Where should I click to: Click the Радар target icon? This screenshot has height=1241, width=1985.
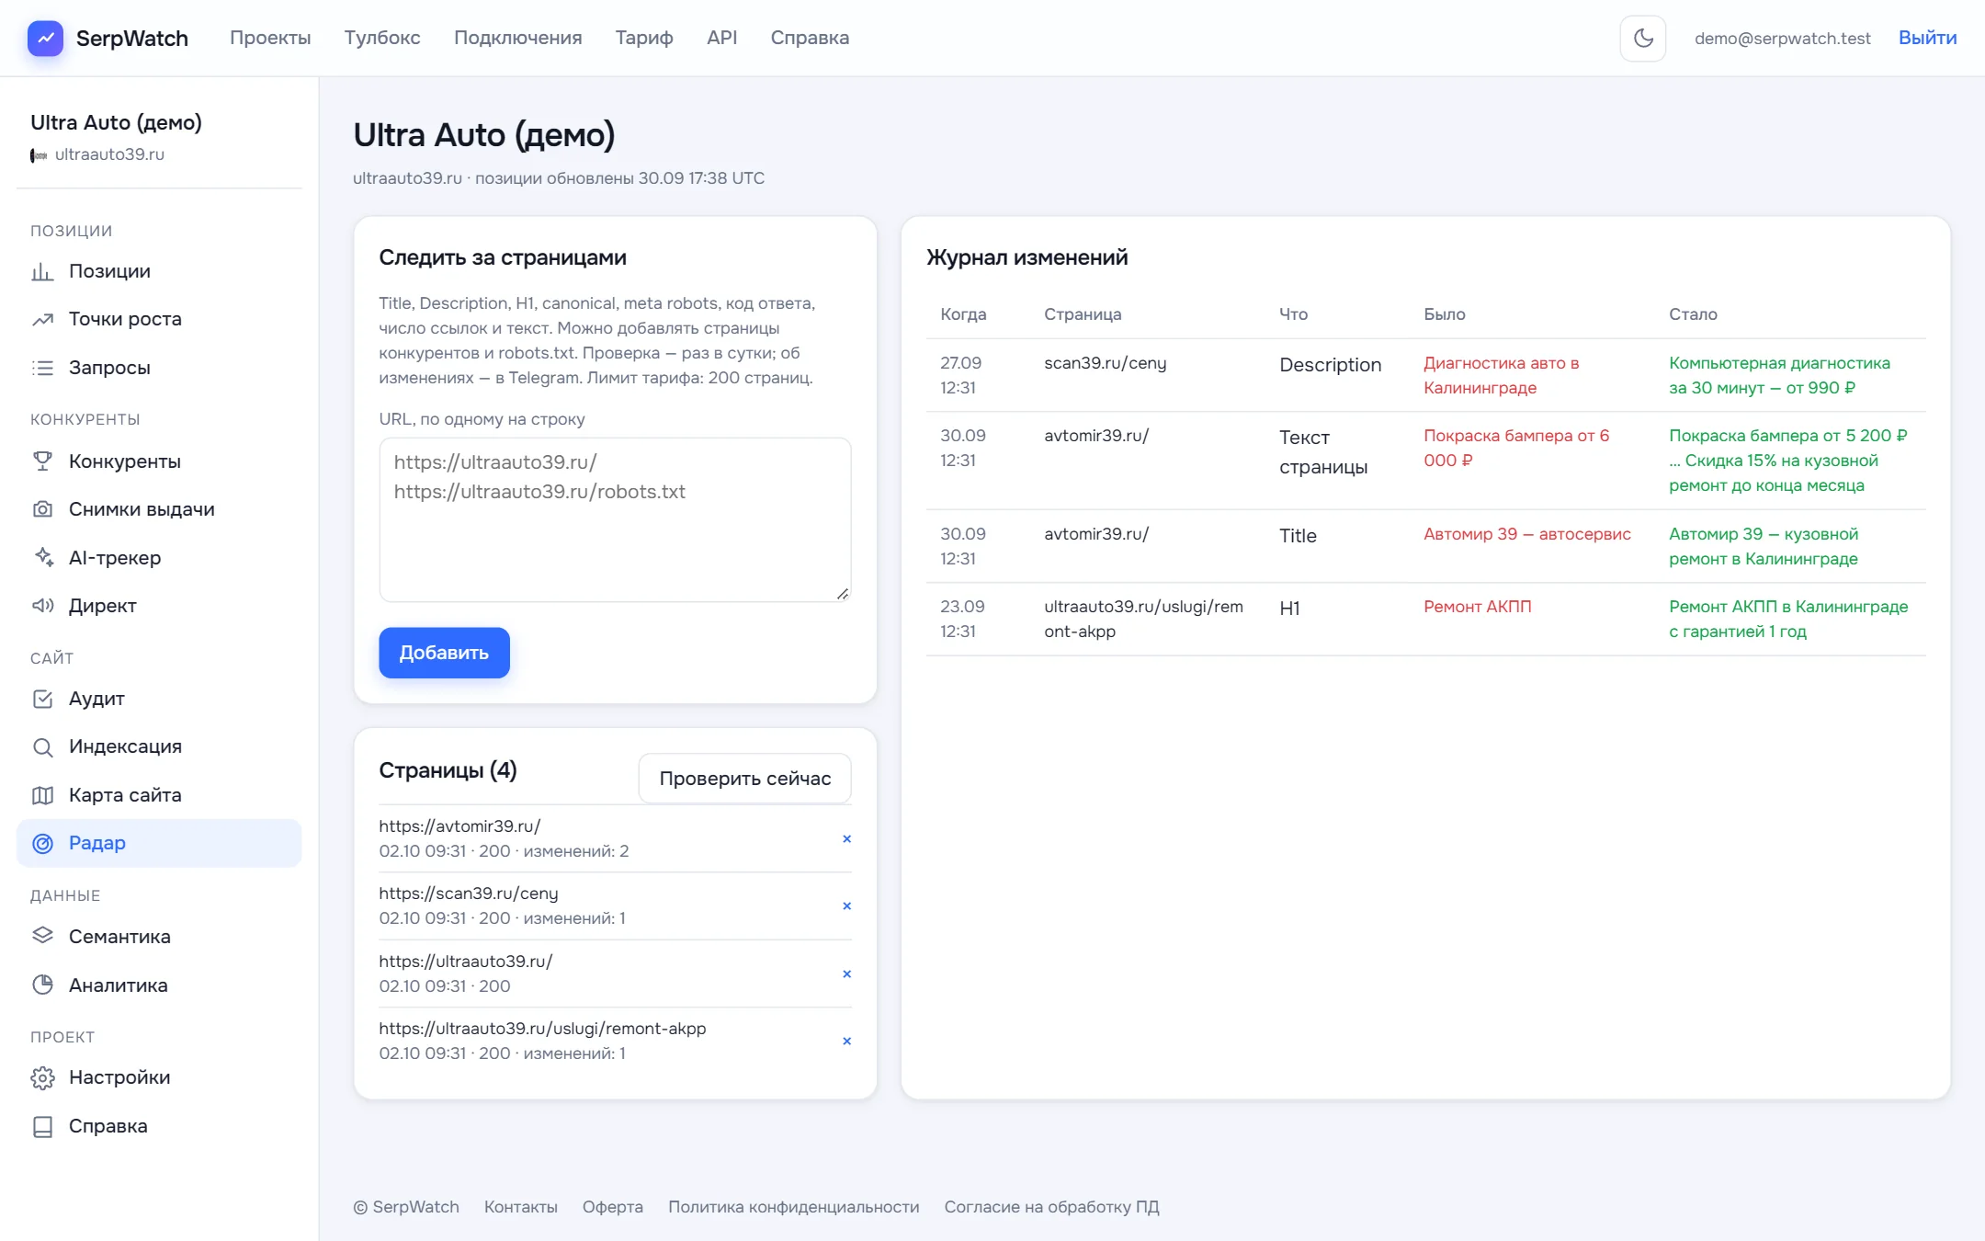click(x=42, y=843)
